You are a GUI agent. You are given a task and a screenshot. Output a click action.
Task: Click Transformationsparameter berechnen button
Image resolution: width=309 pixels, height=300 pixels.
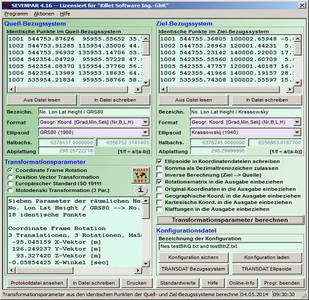[x=230, y=220]
